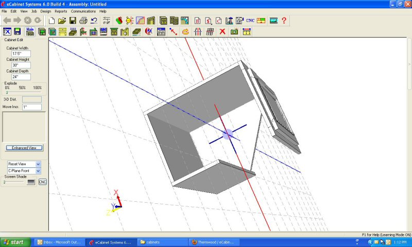
Task: Click the grid display icon
Action: coord(210,31)
